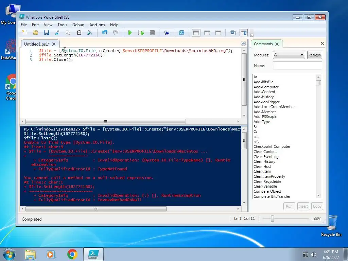
Task: Open the File menu
Action: 24,25
